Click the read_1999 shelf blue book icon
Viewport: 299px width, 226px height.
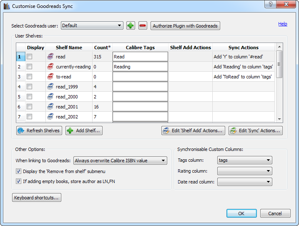tap(50, 87)
